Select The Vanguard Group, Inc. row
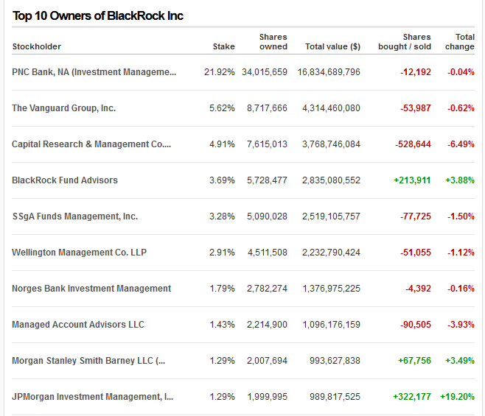Image resolution: width=485 pixels, height=416 pixels. (64, 108)
